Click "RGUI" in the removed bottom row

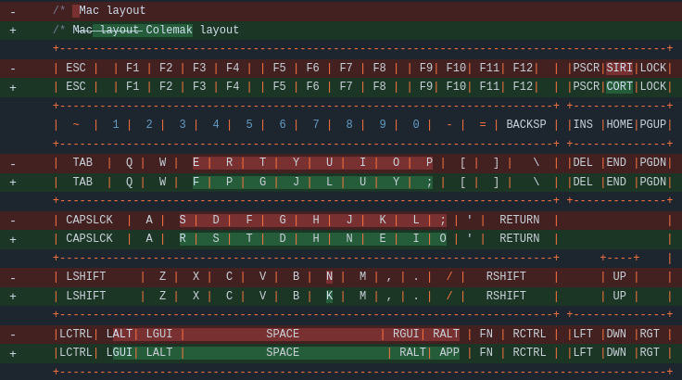coord(406,334)
